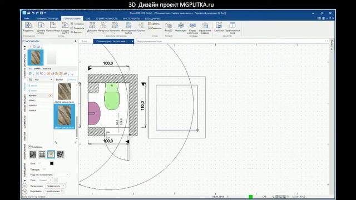The image size is (356, 200).
Task: Select the highlighted third layout pattern icon
Action: click(51, 154)
